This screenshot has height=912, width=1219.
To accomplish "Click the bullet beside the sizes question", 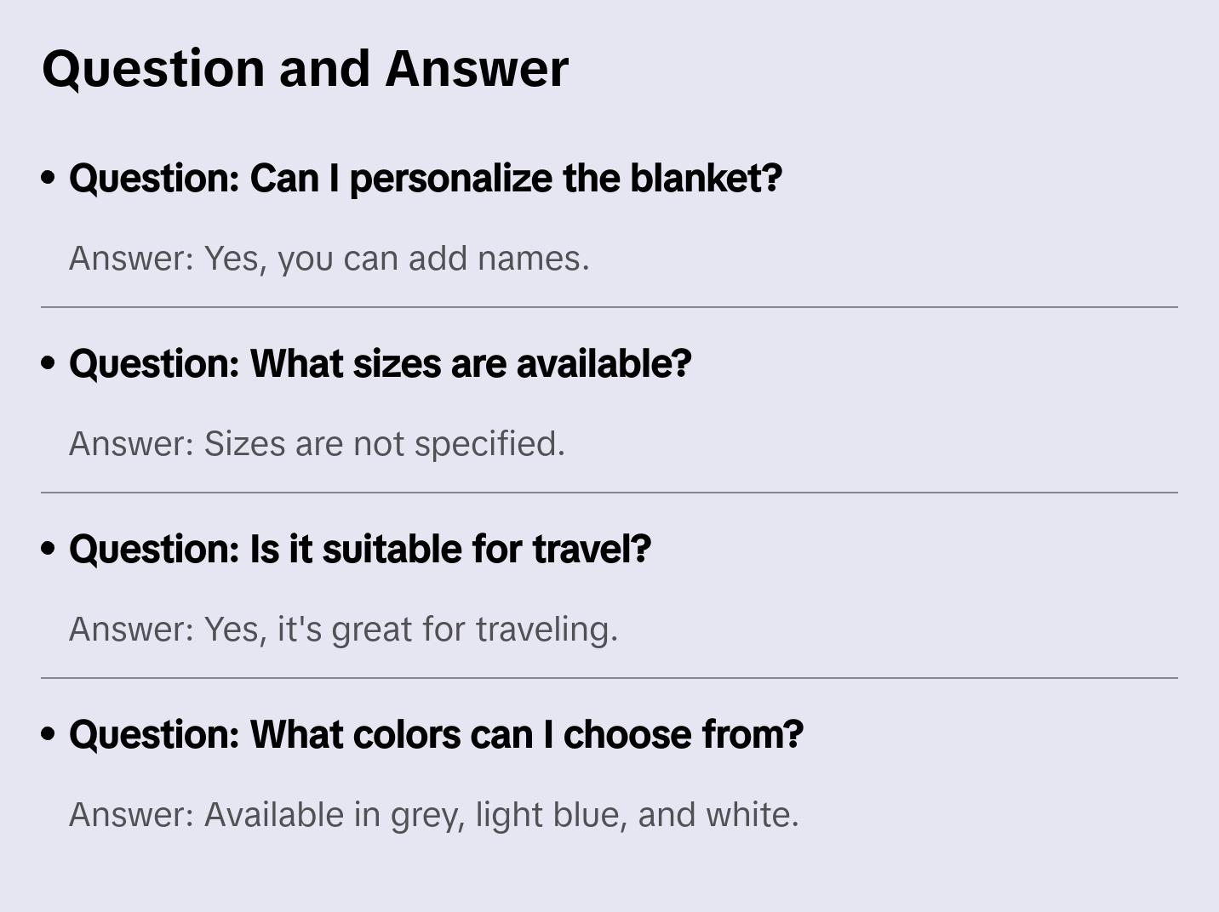I will coord(49,363).
